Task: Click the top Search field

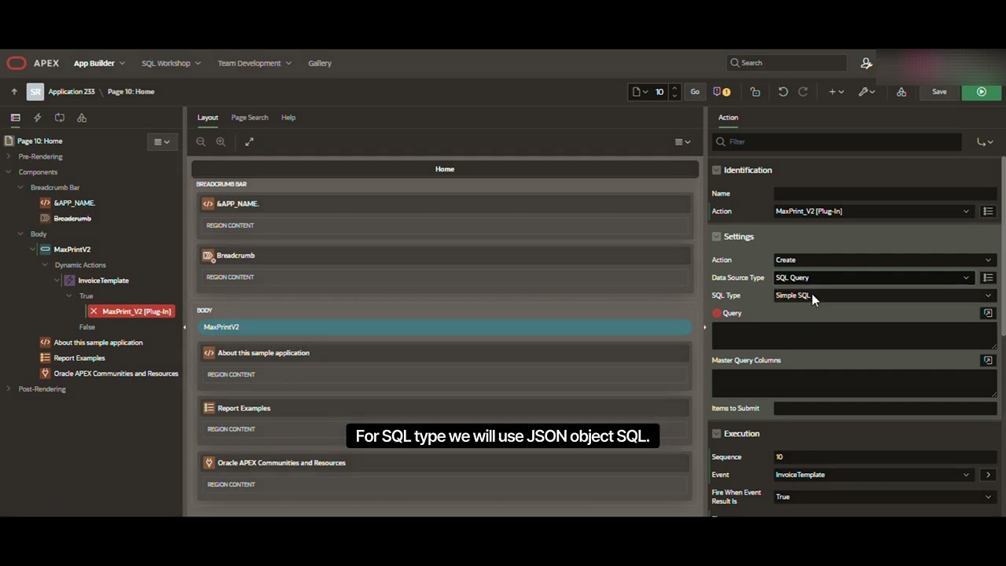Action: pyautogui.click(x=787, y=63)
